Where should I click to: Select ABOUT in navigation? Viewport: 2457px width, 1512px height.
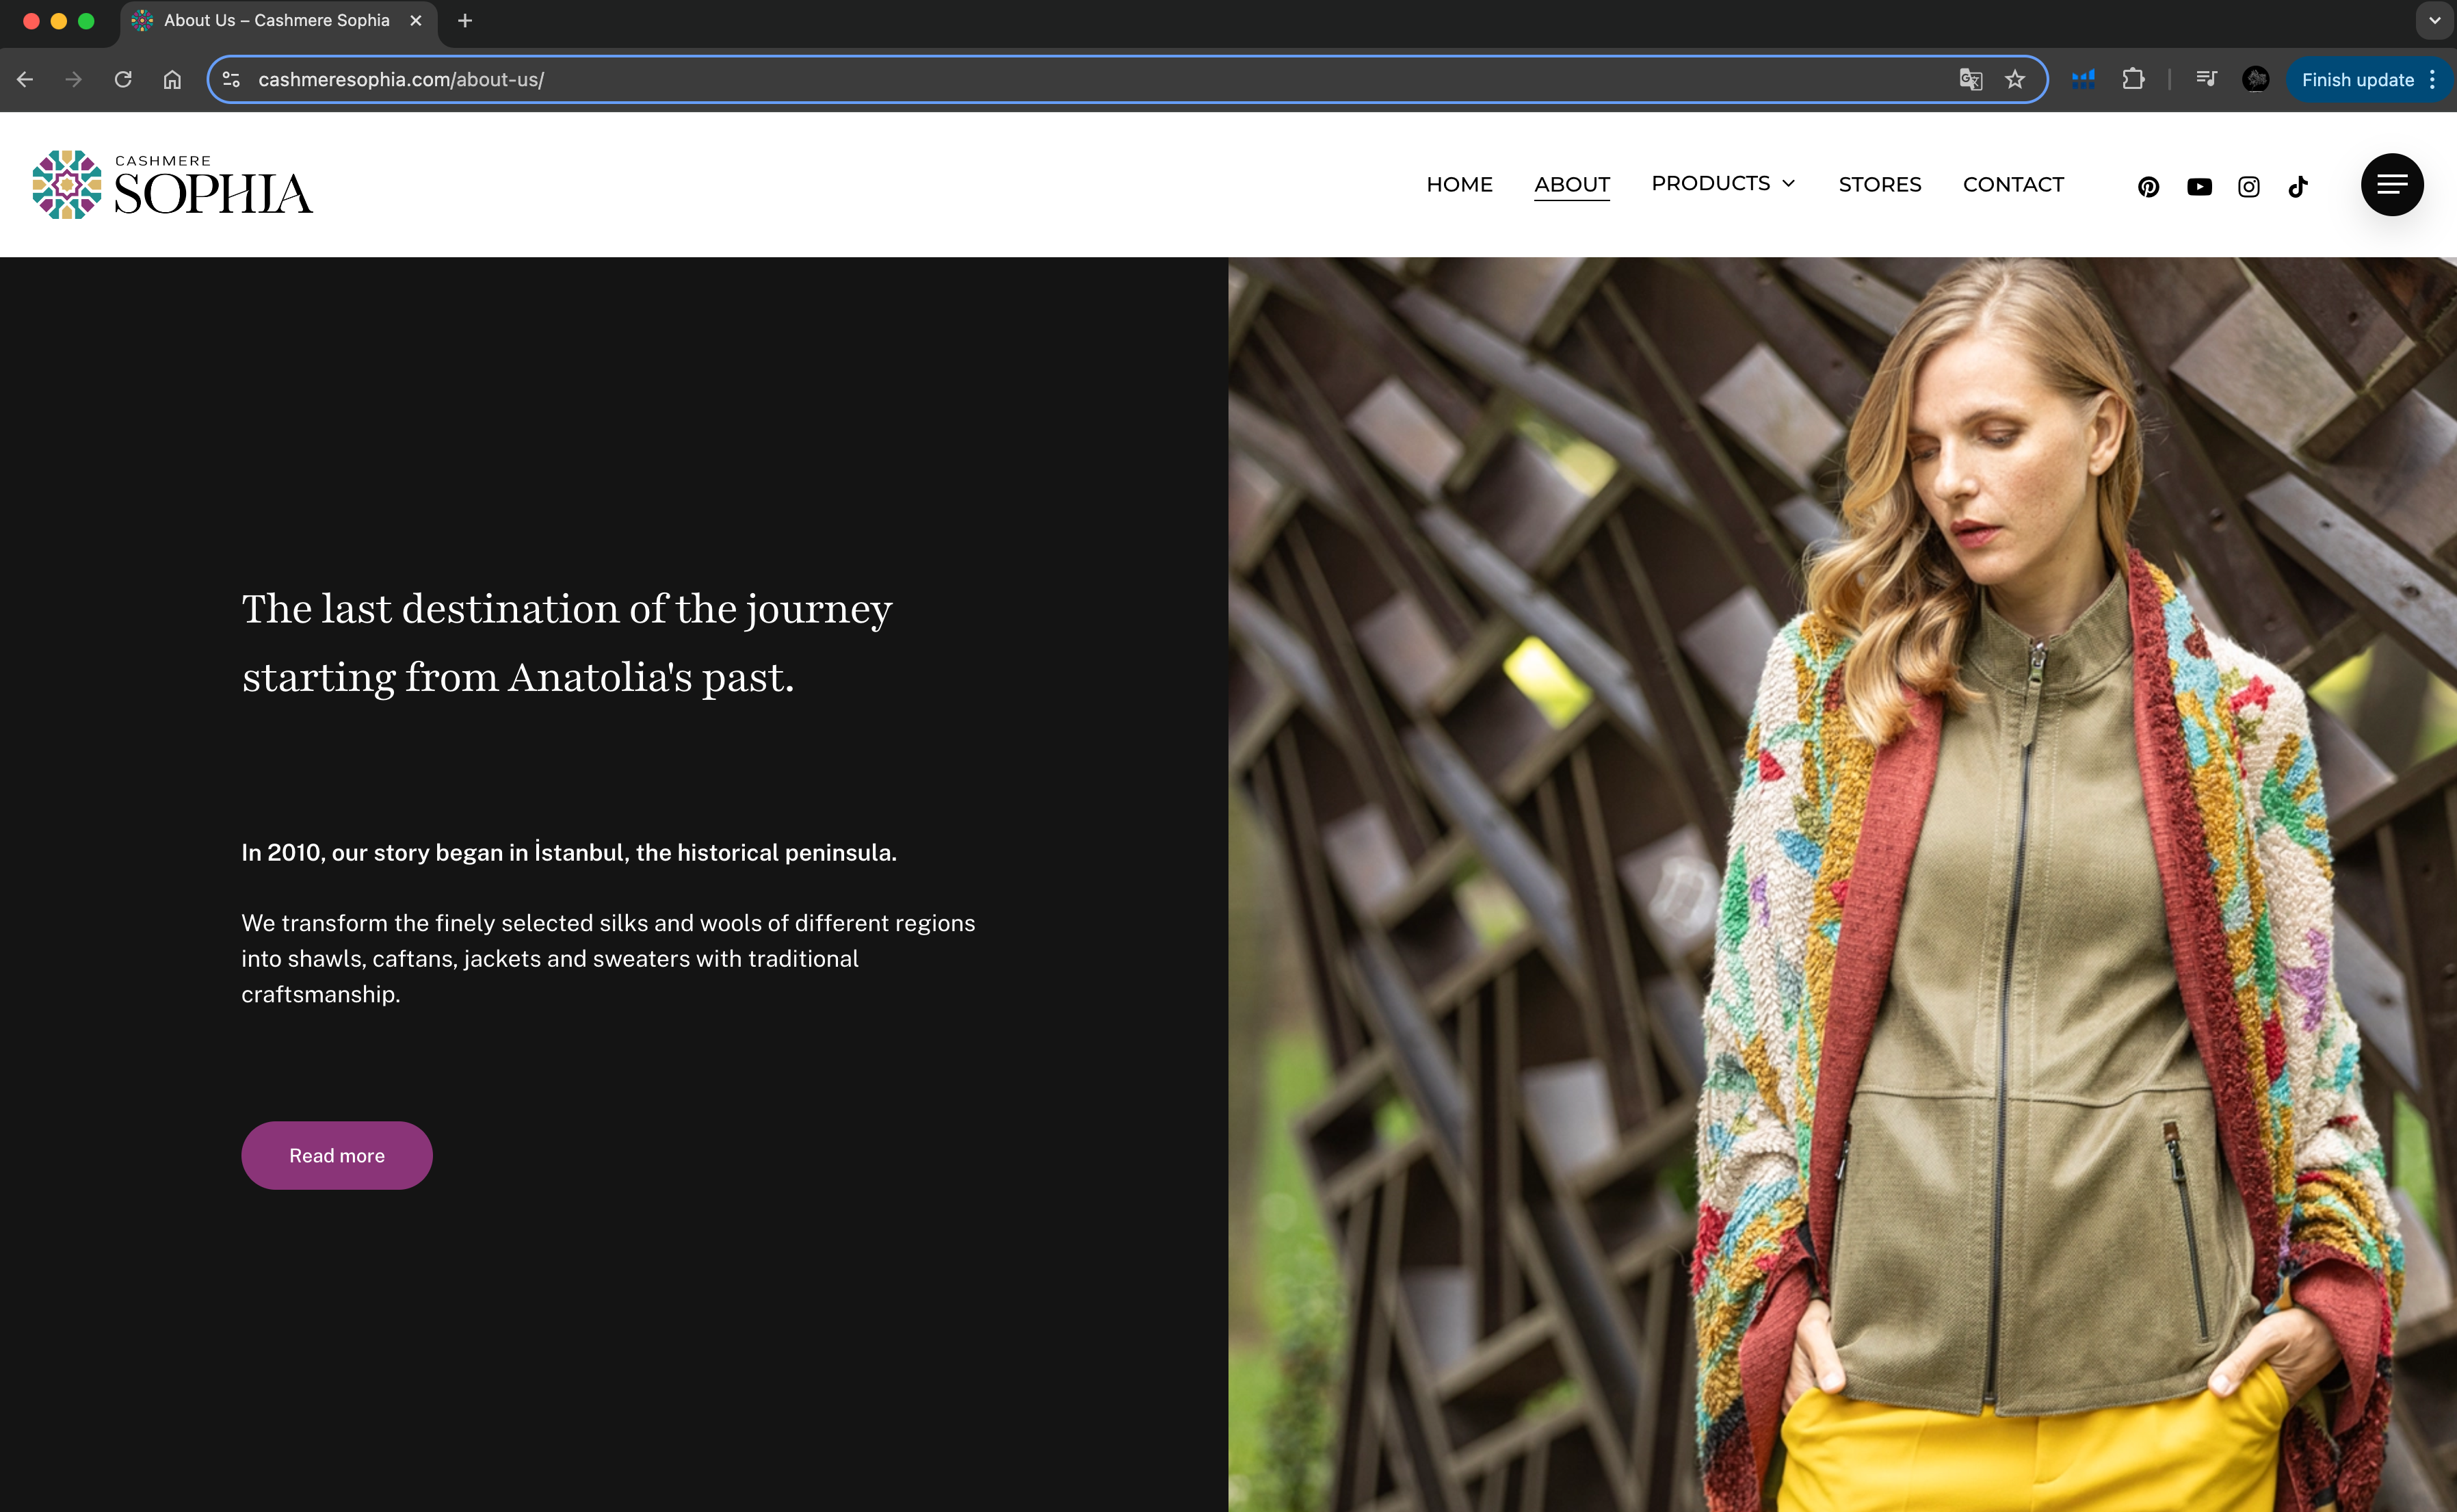[x=1571, y=185]
